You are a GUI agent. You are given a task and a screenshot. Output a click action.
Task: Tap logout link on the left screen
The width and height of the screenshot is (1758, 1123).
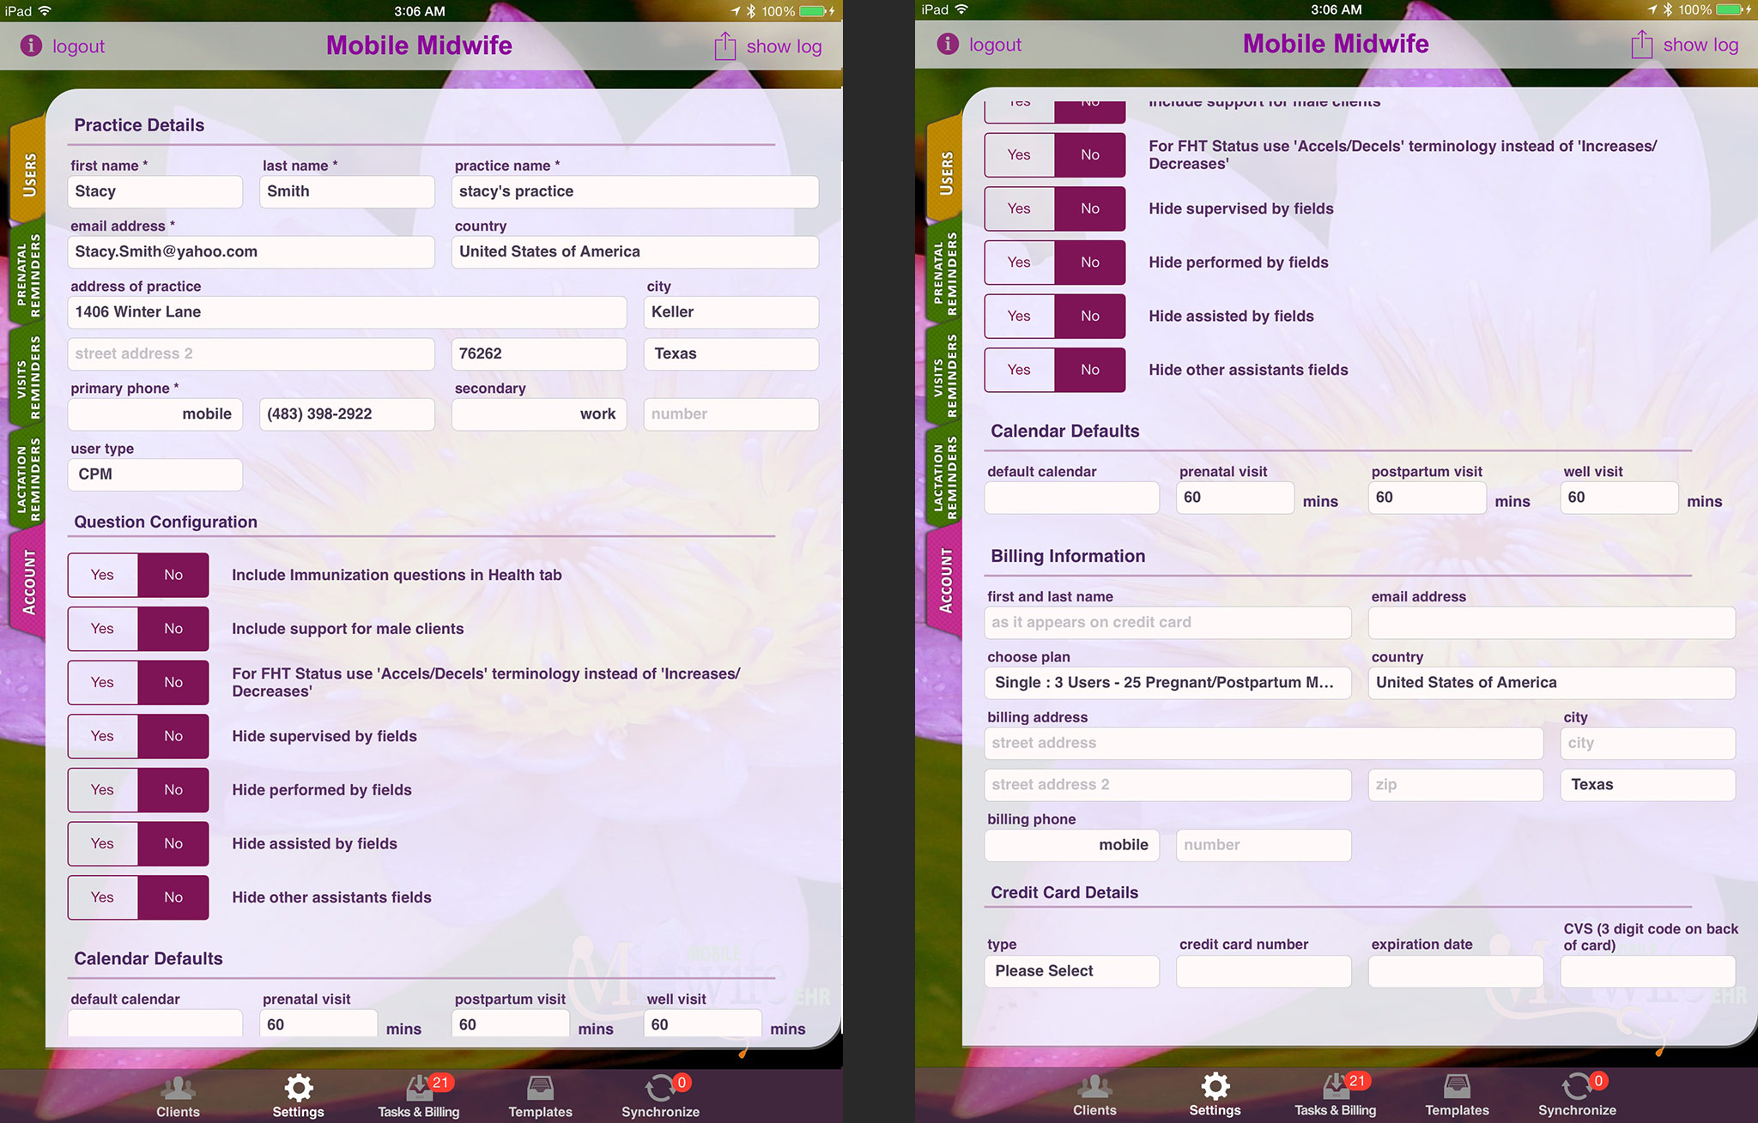click(78, 46)
